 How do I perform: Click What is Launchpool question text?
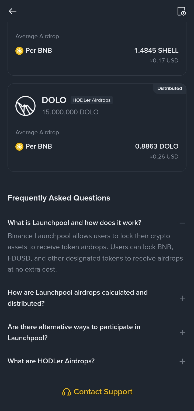(74, 223)
